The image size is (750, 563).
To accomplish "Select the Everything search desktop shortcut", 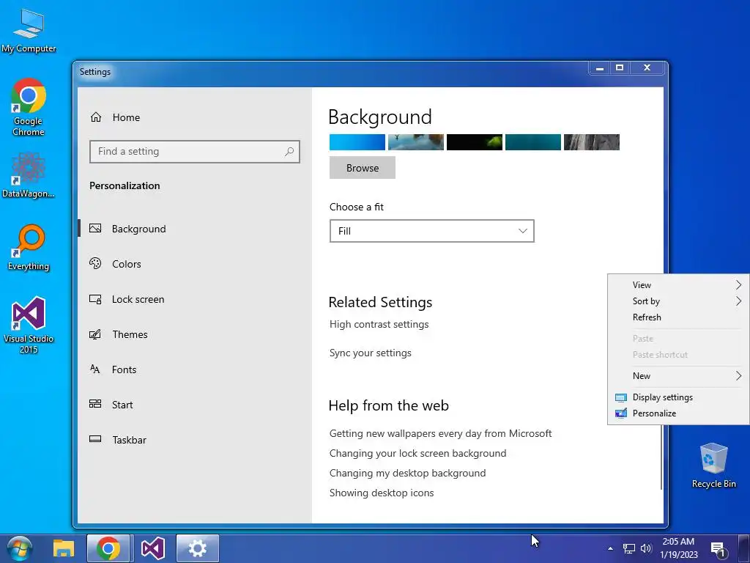I will pyautogui.click(x=29, y=248).
